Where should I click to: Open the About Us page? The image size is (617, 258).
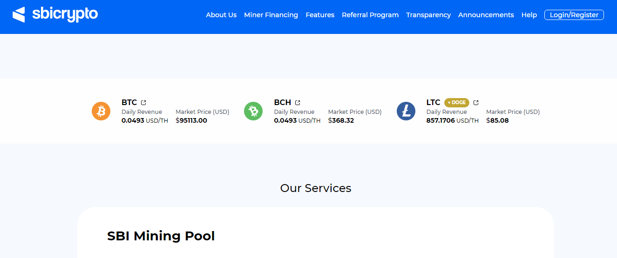[221, 15]
